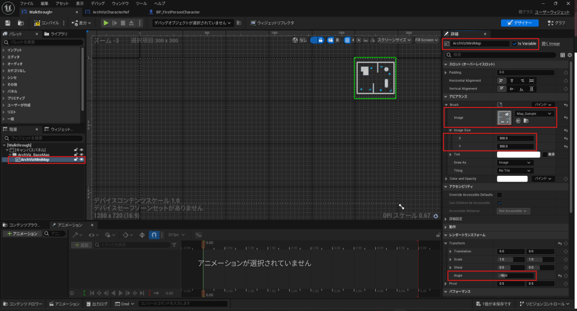
Task: Open the Draw As Image dropdown
Action: point(514,162)
